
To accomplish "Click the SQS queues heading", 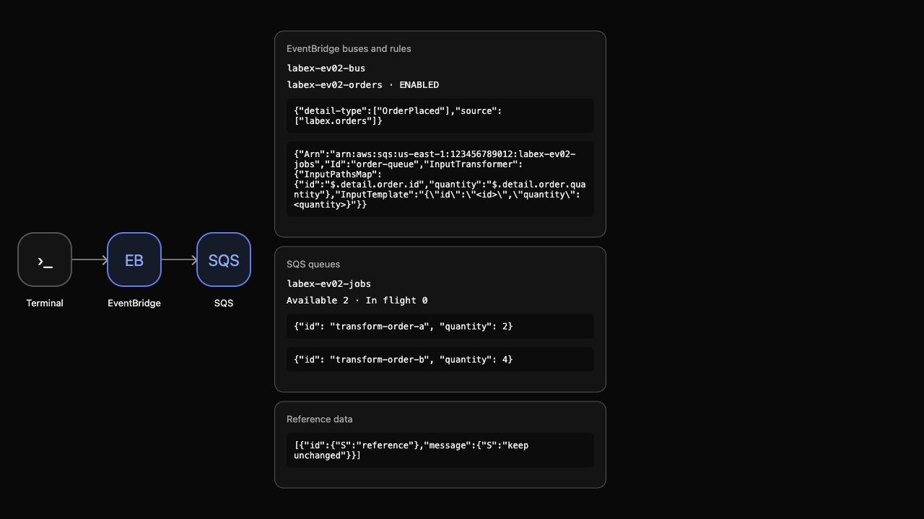I will (x=313, y=265).
